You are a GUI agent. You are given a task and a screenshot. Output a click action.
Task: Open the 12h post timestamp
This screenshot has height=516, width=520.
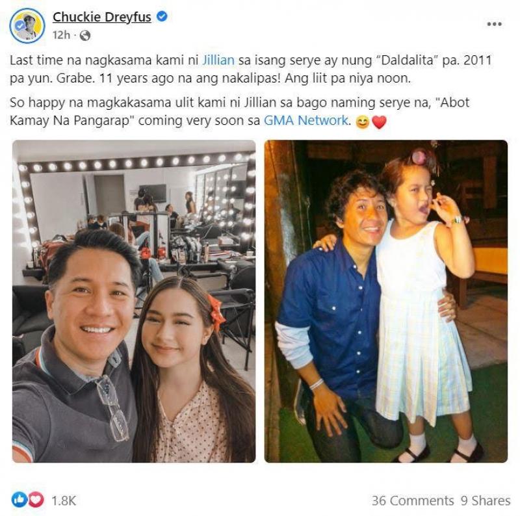[61, 35]
